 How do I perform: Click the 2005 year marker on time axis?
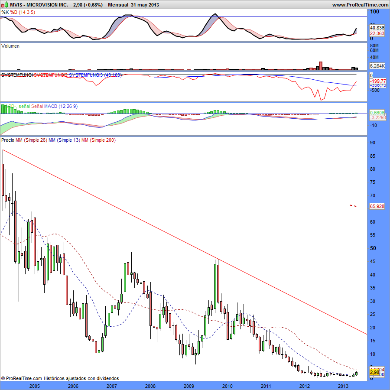click(35, 386)
